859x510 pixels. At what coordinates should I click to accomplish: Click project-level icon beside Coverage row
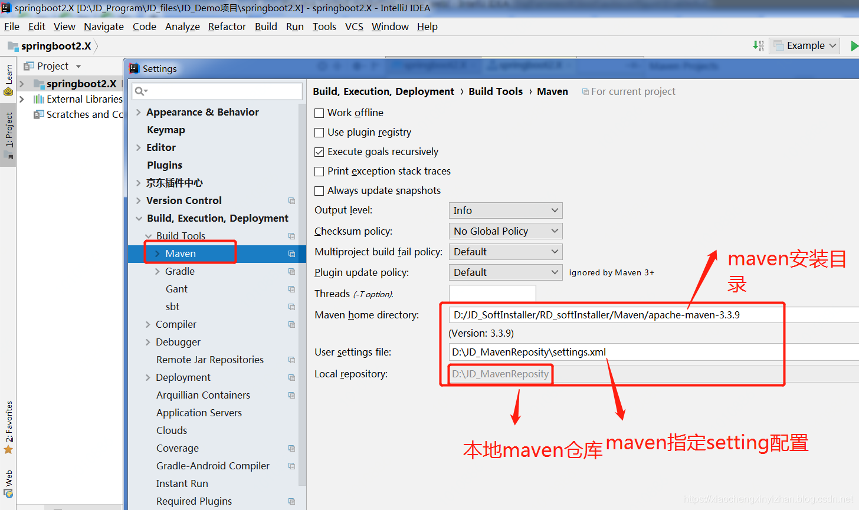coord(291,448)
